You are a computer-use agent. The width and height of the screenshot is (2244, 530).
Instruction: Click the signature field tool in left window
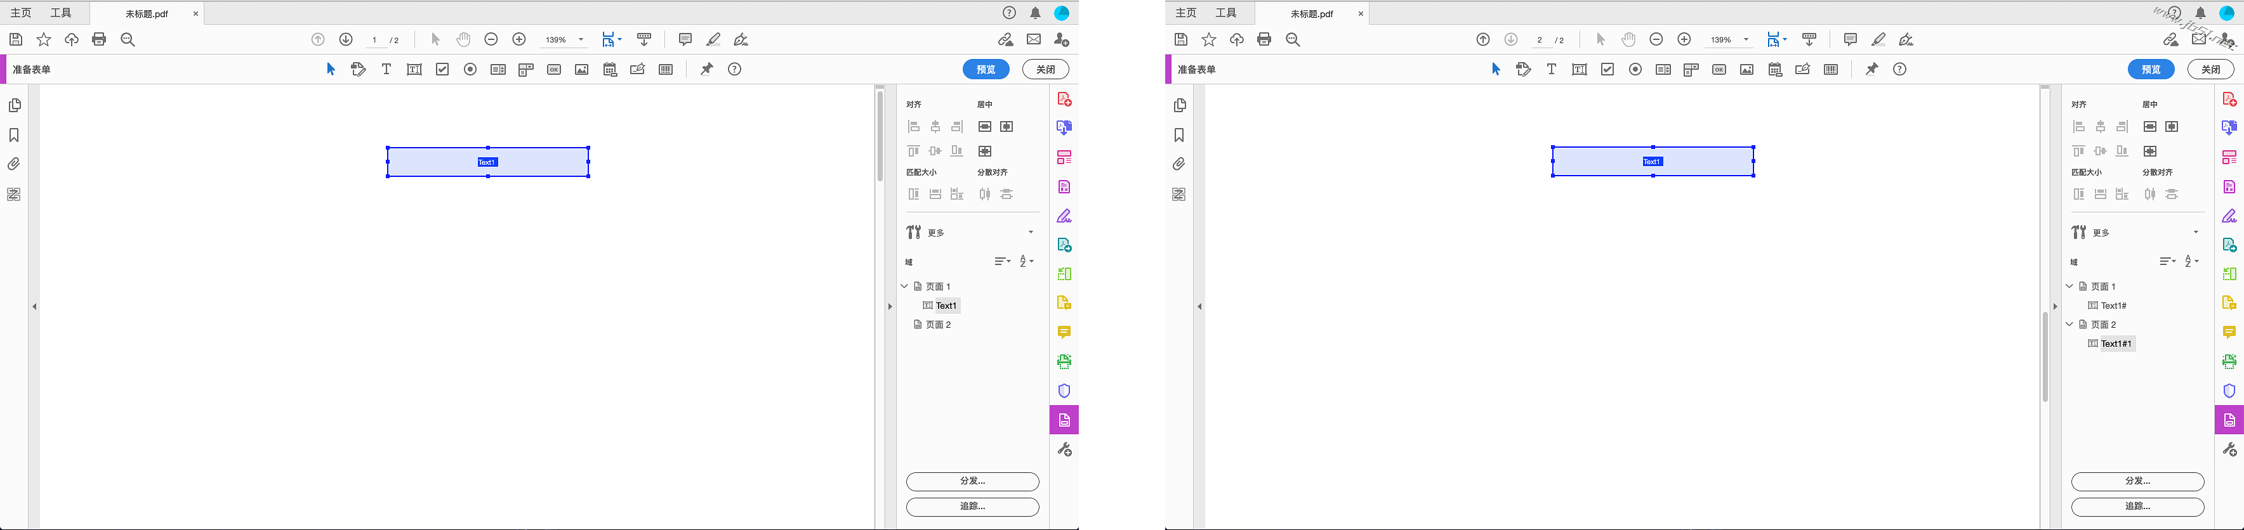point(638,70)
